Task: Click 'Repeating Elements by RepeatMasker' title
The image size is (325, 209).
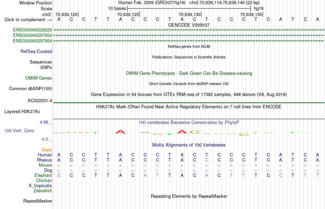Action: tap(189, 196)
